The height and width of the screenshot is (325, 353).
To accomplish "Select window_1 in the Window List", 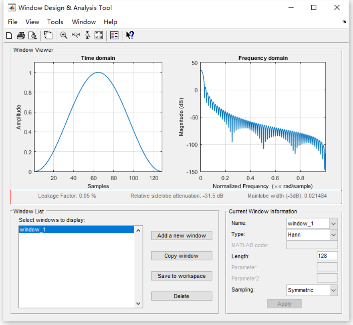I will (76, 230).
